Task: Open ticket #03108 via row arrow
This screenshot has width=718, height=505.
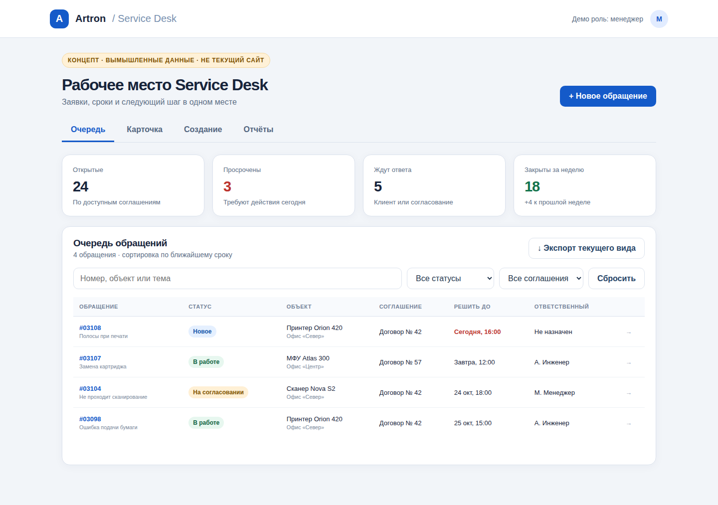Action: coord(629,332)
